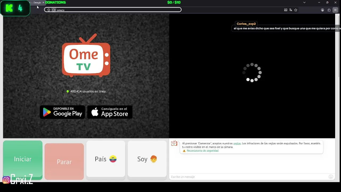Open the reglas rules link
Screen dimensions: 341x192
[x=237, y=143]
